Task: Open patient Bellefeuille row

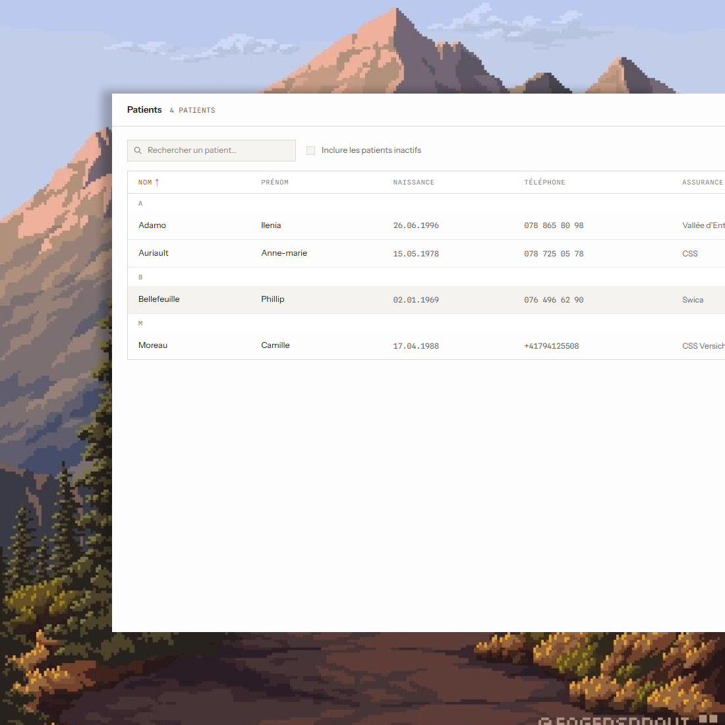Action: click(426, 300)
